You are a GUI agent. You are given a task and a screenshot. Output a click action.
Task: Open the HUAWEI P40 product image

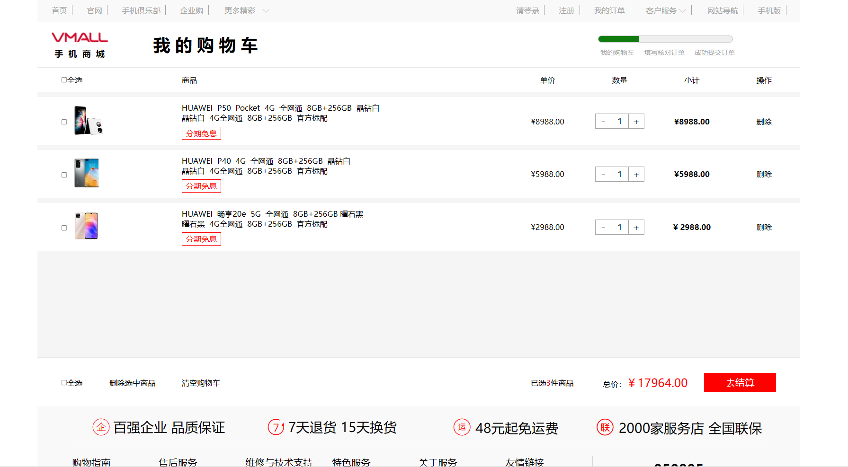click(x=87, y=174)
